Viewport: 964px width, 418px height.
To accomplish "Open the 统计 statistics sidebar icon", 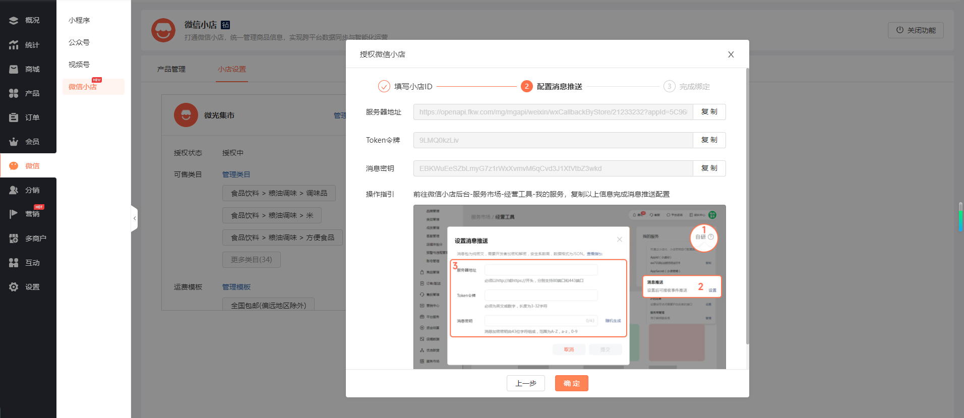I will (x=14, y=45).
